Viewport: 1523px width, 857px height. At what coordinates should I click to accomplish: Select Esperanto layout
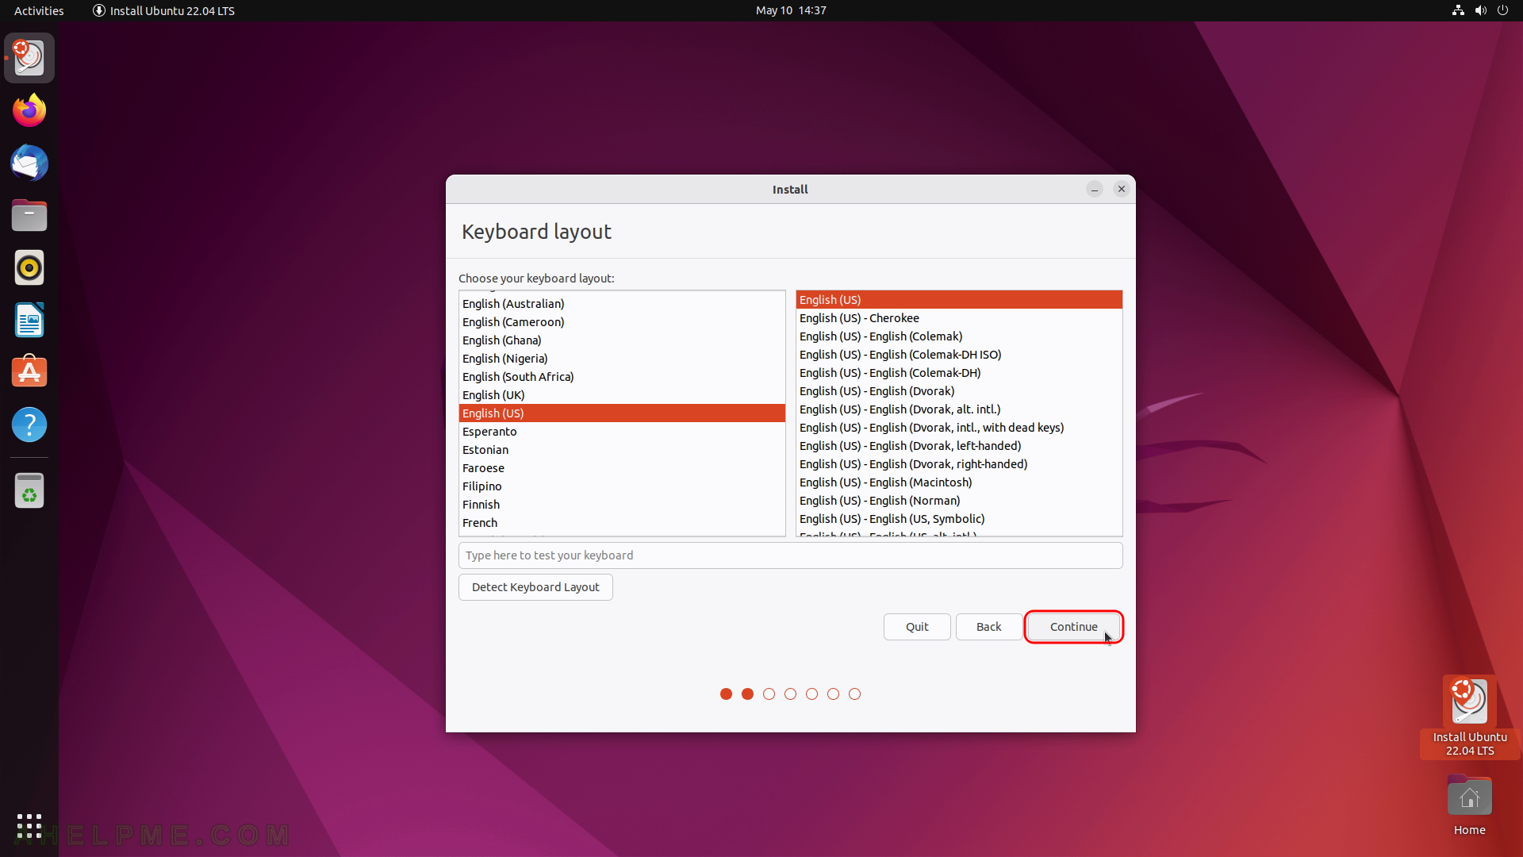(x=622, y=432)
